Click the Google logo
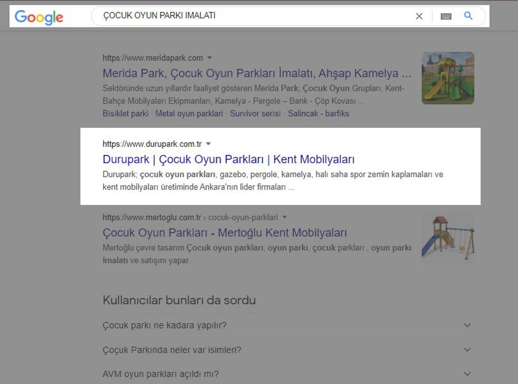The height and width of the screenshot is (384, 518). click(x=39, y=17)
